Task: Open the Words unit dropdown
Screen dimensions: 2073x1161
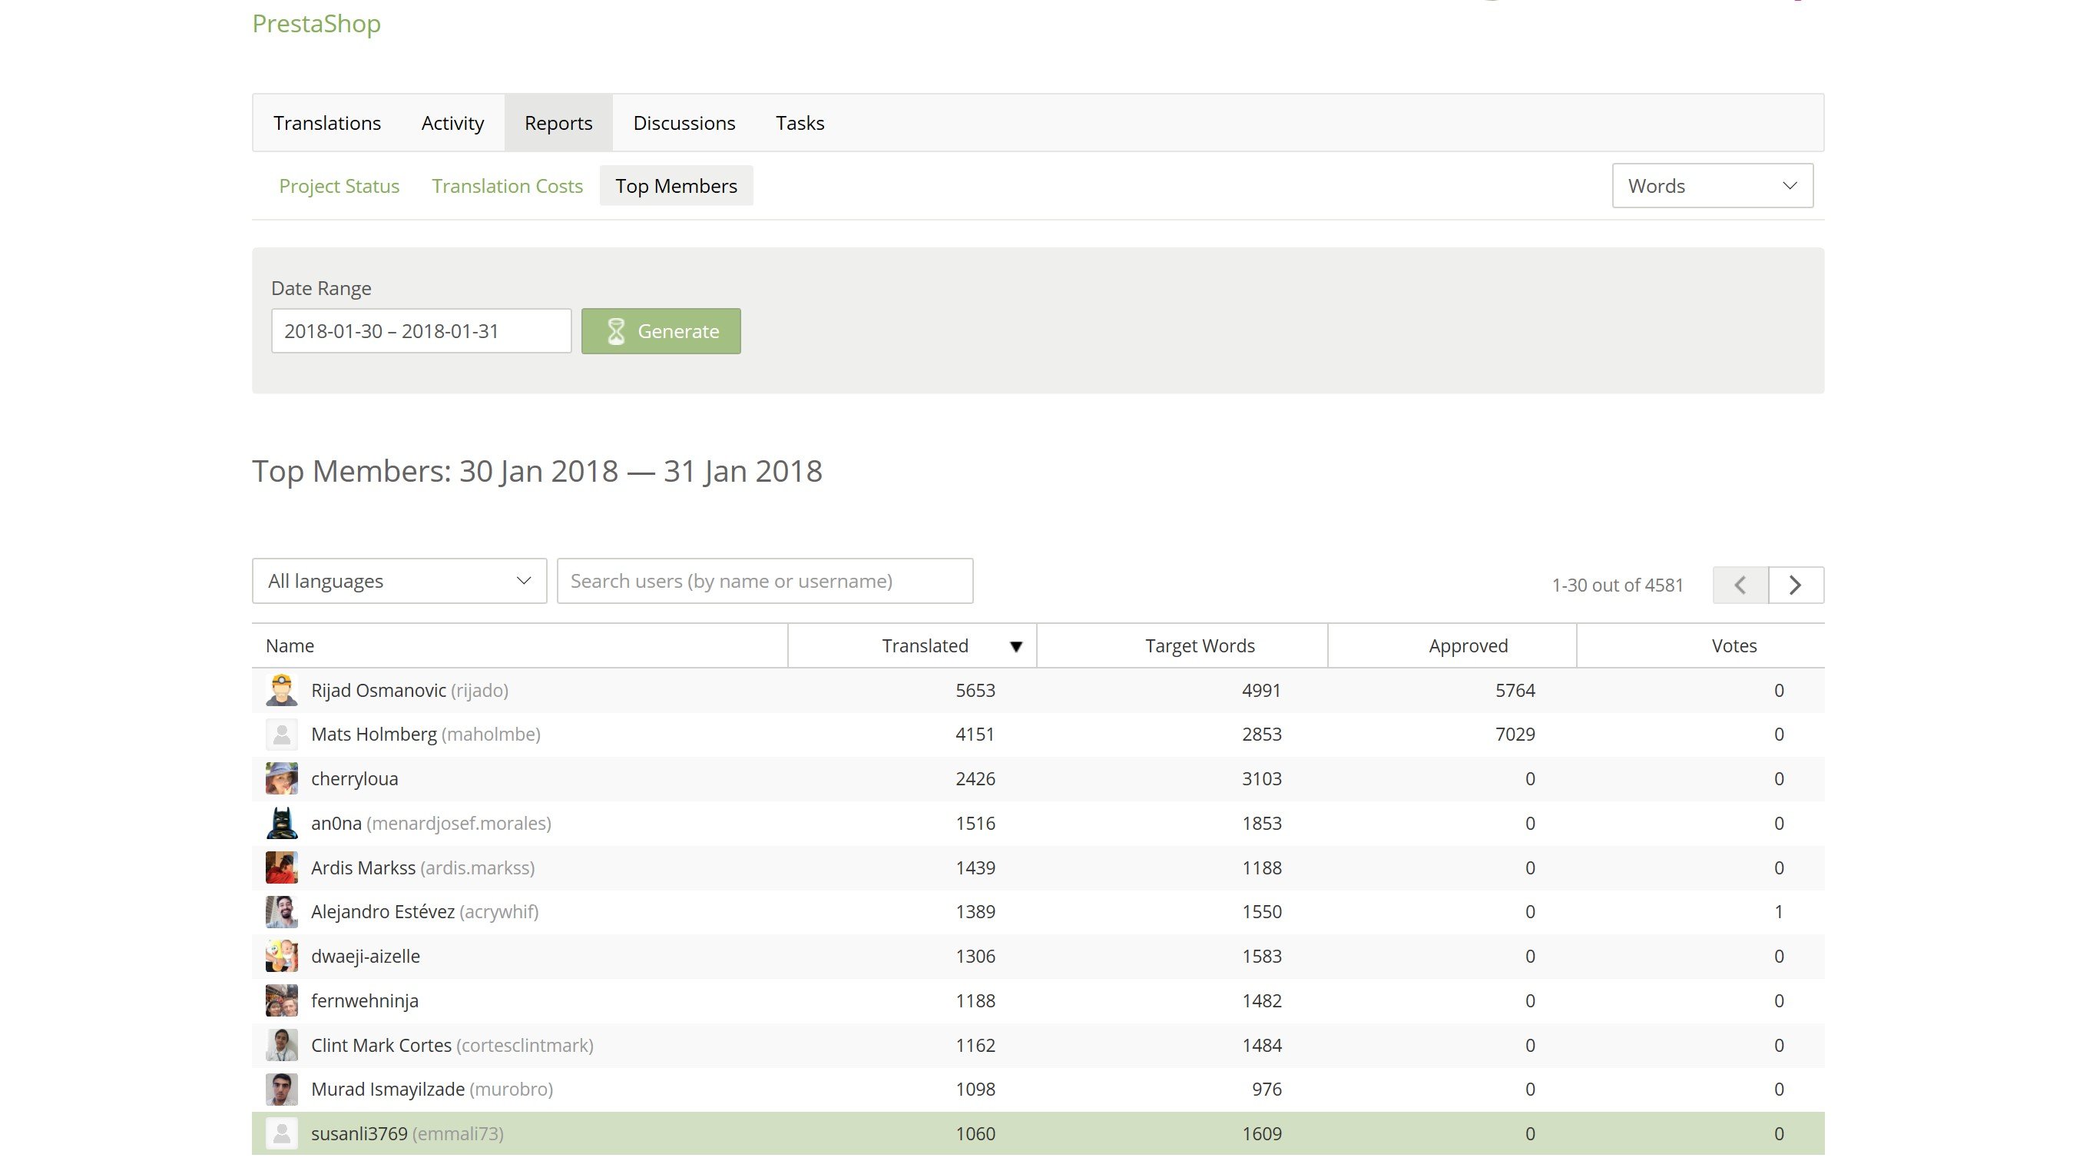Action: click(1713, 186)
